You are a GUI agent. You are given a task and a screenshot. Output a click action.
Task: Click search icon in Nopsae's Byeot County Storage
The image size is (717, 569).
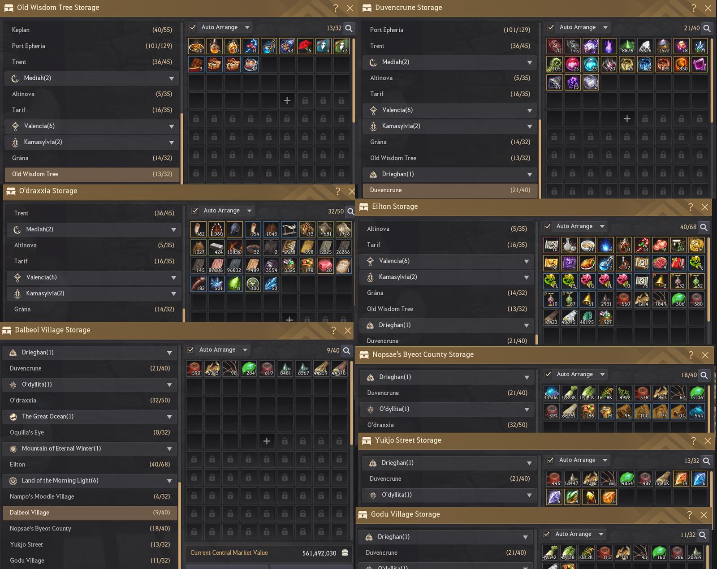coord(704,375)
